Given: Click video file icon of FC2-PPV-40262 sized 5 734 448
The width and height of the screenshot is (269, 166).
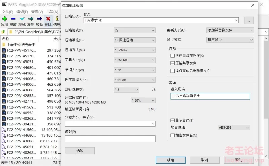Looking at the screenshot, I should point(4,153).
